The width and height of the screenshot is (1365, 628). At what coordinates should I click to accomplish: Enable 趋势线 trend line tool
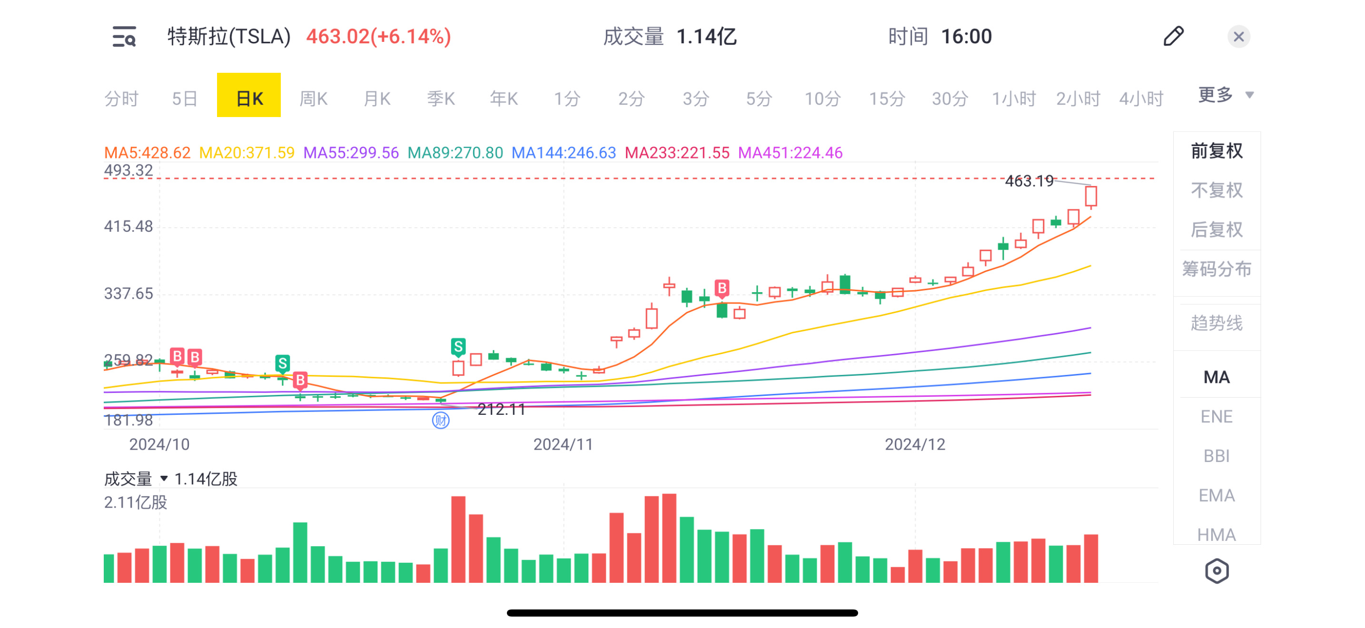(x=1217, y=323)
